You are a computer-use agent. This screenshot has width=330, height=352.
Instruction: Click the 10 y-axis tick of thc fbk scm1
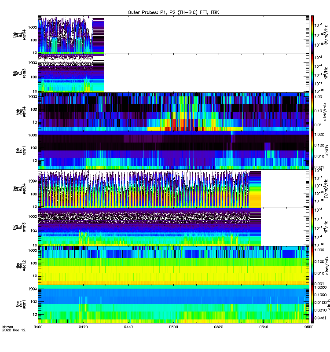point(35,315)
